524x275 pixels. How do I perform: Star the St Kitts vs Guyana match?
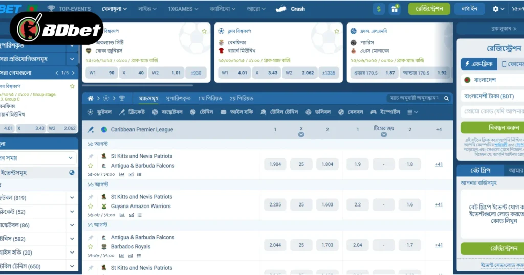click(90, 207)
